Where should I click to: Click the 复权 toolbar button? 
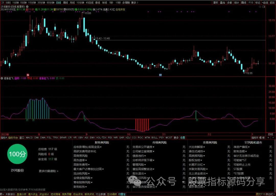pyautogui.click(x=216, y=3)
